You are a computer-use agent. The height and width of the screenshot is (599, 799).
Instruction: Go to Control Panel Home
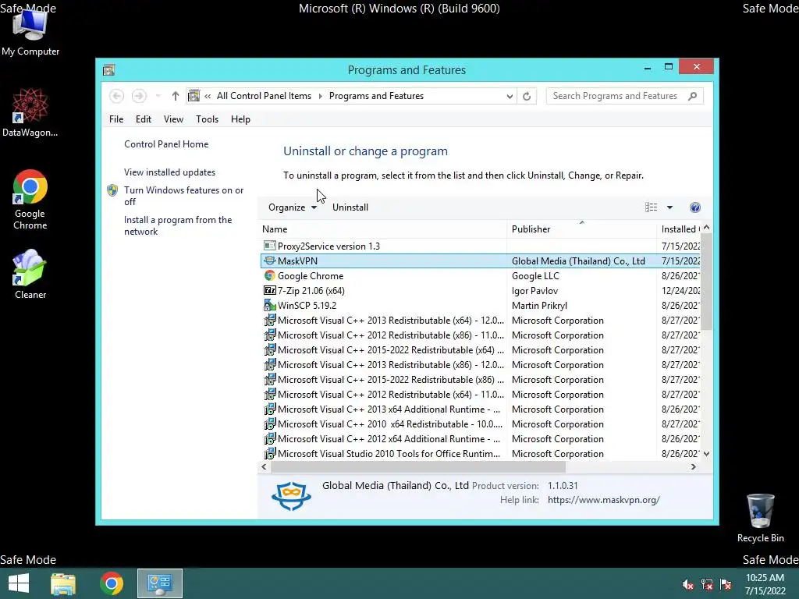pos(166,144)
